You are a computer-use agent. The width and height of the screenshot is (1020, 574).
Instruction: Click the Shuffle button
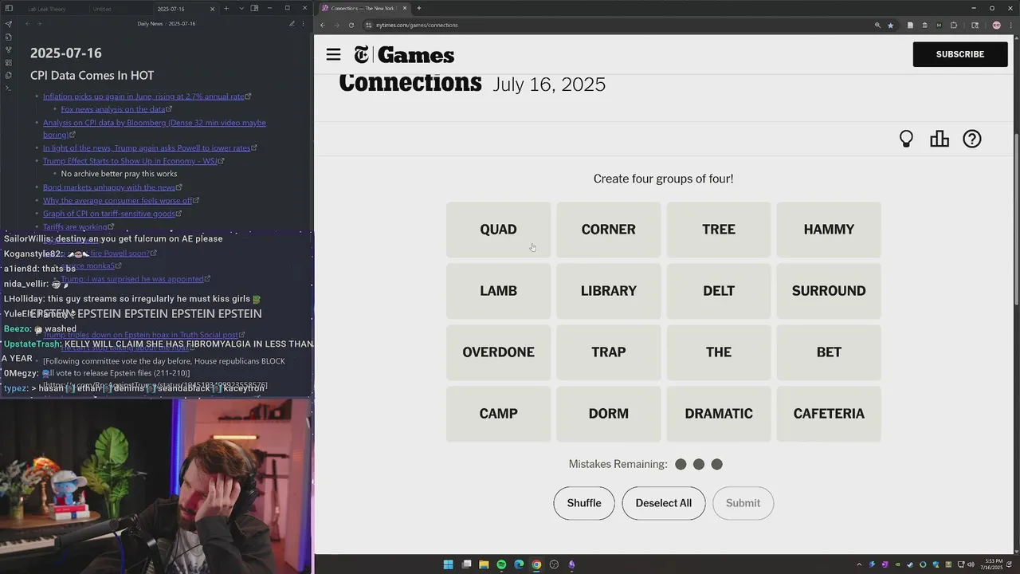click(584, 503)
